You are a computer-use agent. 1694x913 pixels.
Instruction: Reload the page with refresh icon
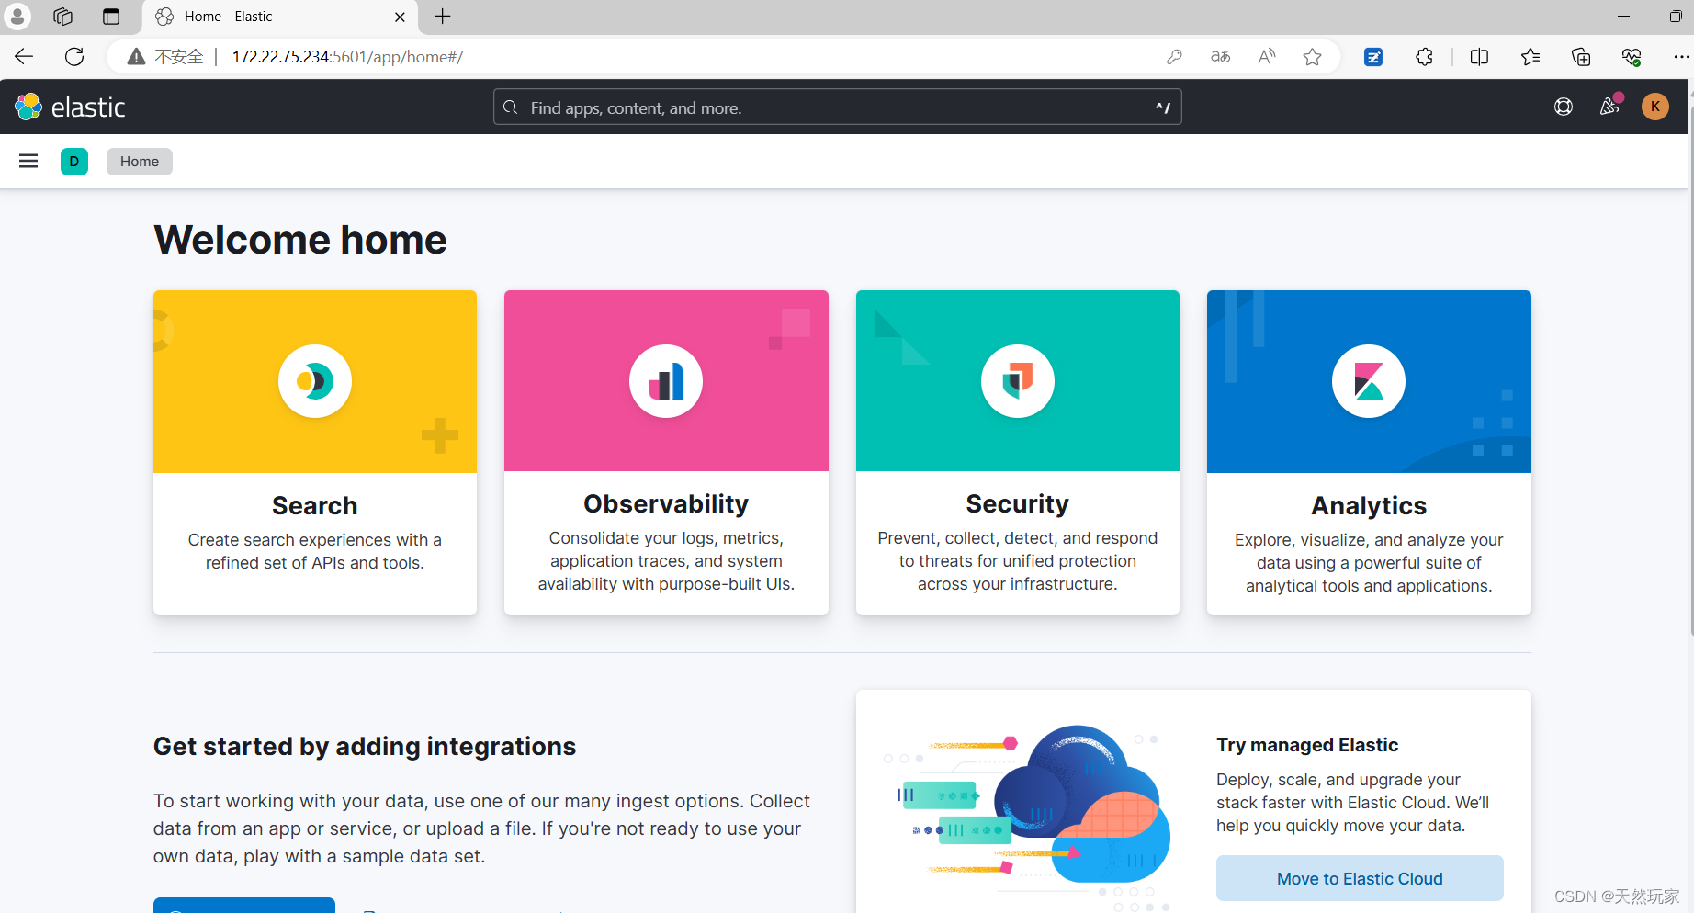(x=74, y=57)
